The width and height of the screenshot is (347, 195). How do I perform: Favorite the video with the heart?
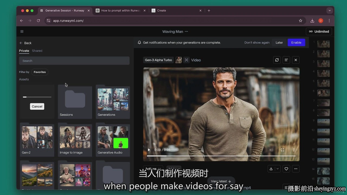tap(286, 169)
